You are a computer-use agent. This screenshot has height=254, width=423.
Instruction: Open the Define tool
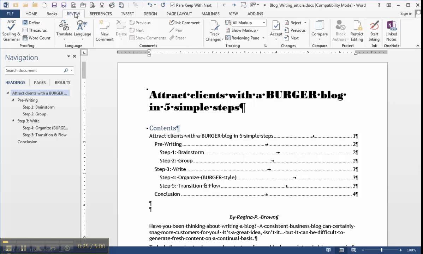pos(31,23)
